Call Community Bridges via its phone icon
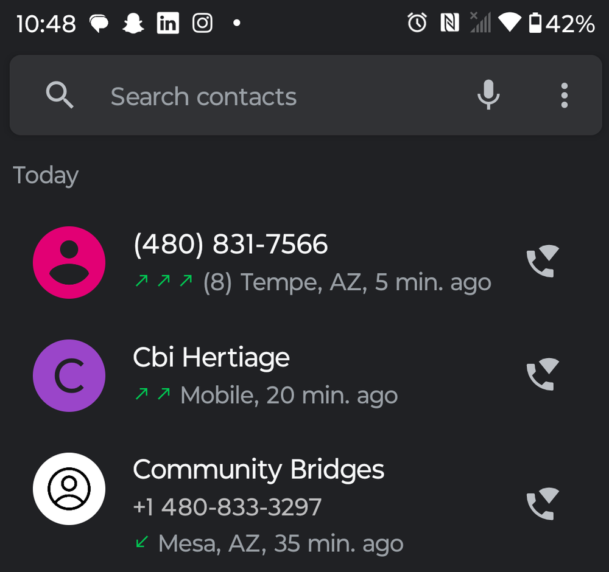The height and width of the screenshot is (572, 609). [541, 504]
